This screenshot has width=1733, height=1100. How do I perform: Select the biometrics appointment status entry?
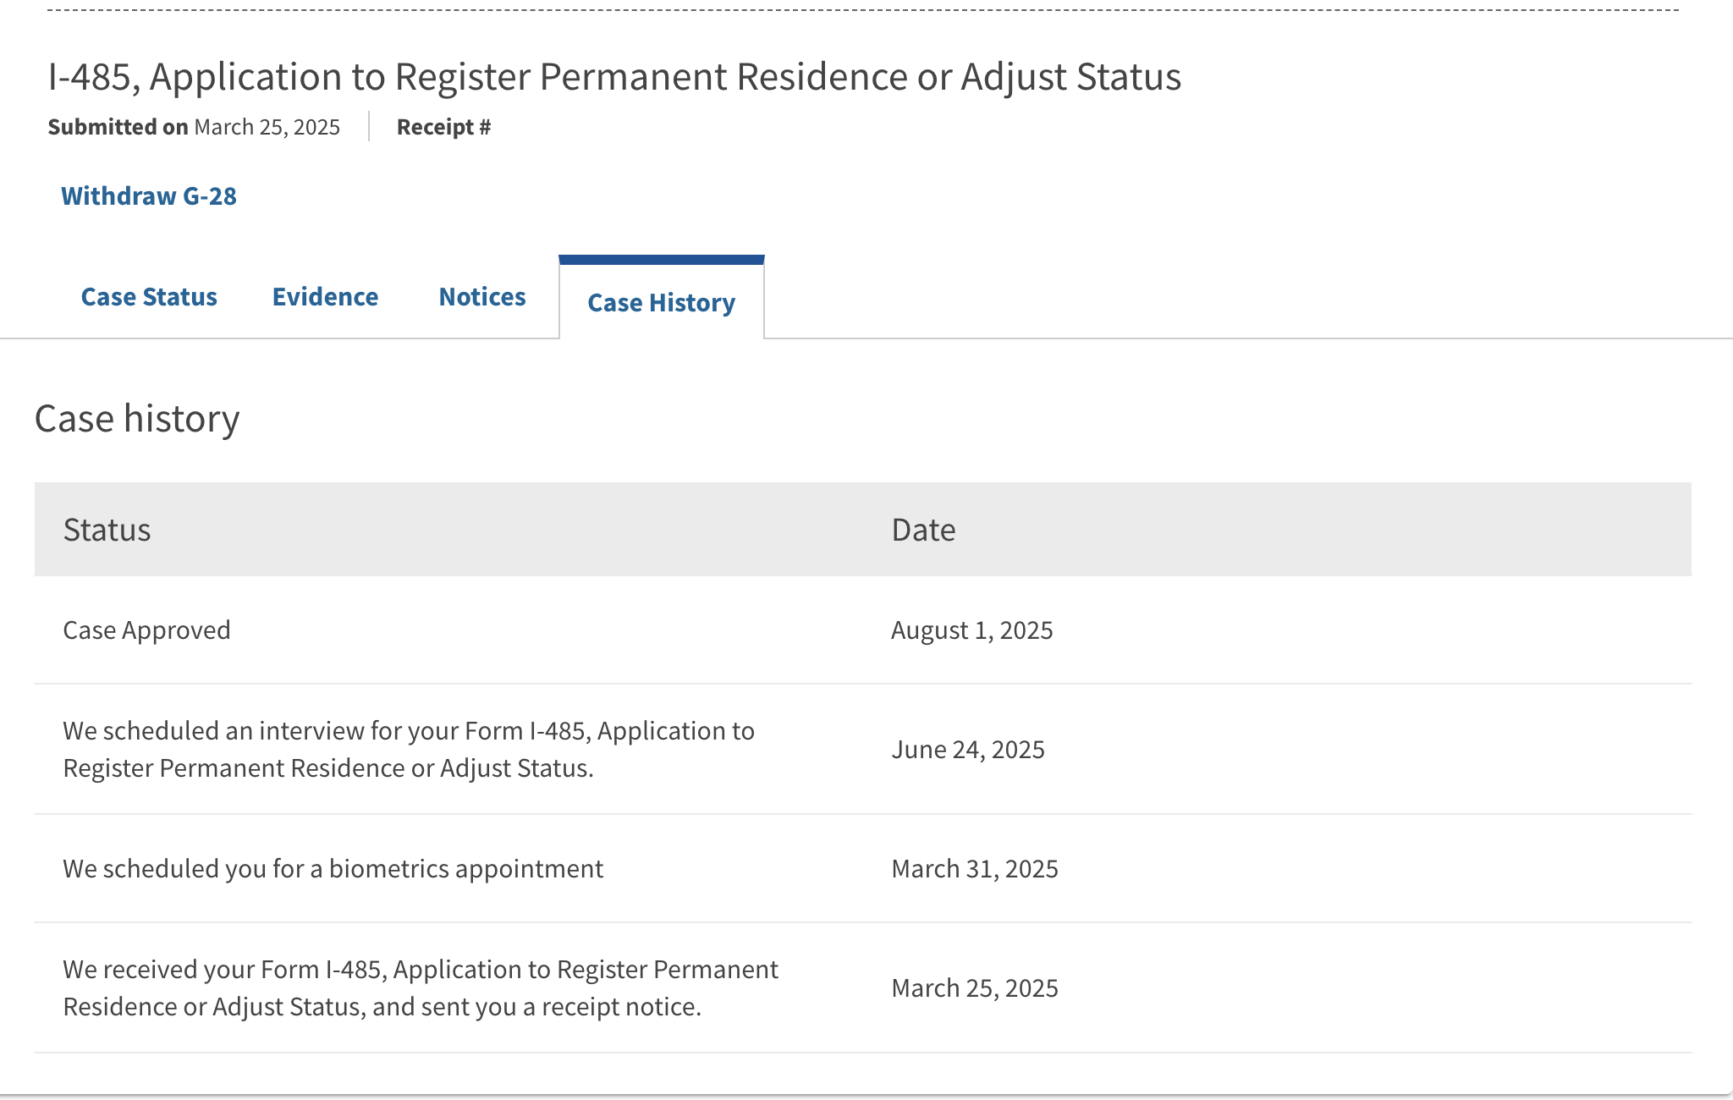333,869
